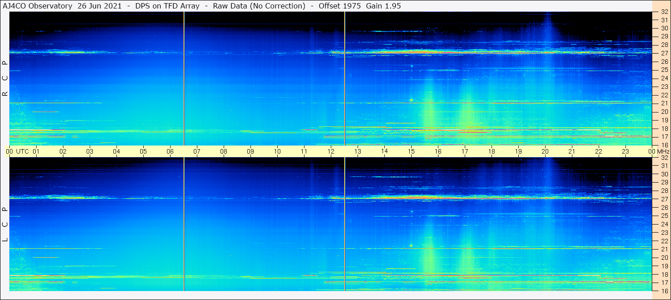
Task: Select hour "17" on the UTC time axis
Action: [x=465, y=151]
